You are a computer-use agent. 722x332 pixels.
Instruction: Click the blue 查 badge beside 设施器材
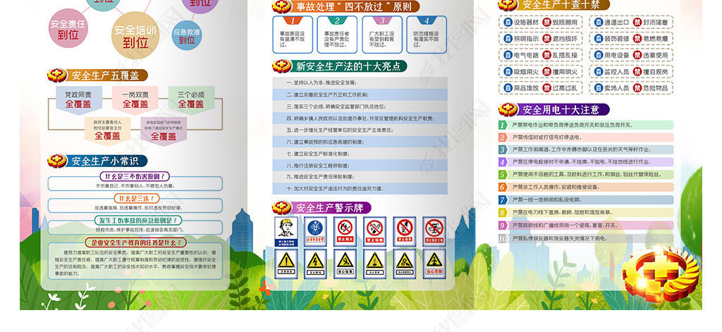click(x=507, y=22)
